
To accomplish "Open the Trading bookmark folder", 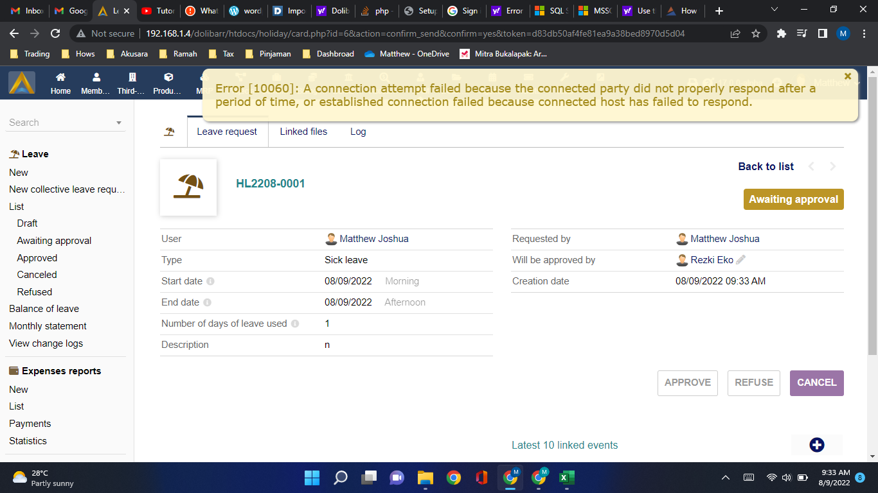I will (x=30, y=54).
